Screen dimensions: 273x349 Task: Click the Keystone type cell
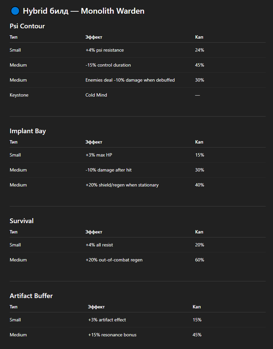(19, 95)
